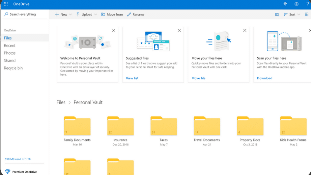Open the Kids Health Froms folder
Screen dimensions: 311x175
(293, 126)
